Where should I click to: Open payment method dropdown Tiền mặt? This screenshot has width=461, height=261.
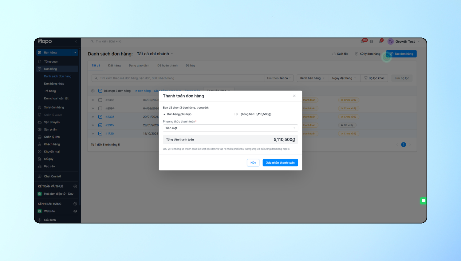point(230,128)
